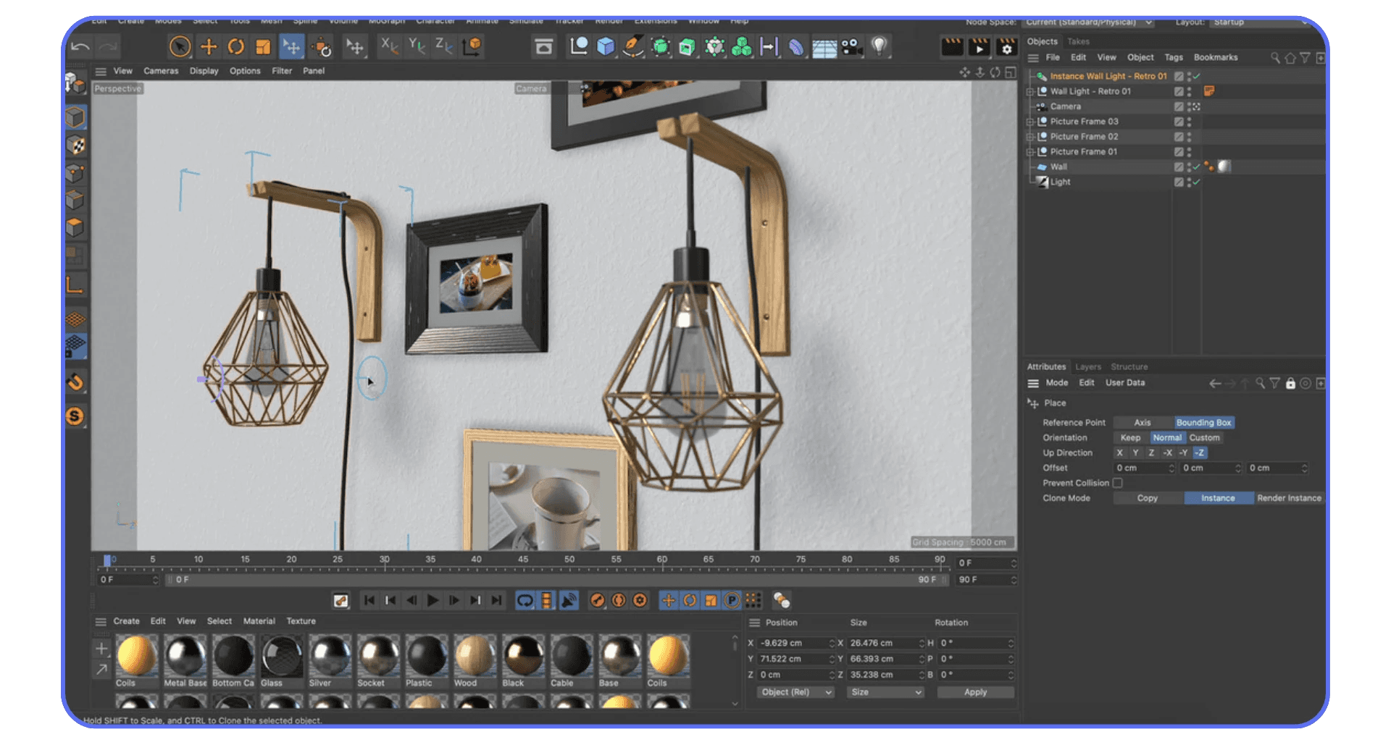Select the Rotate tool
Screen dimensions: 1391x745
pos(237,46)
